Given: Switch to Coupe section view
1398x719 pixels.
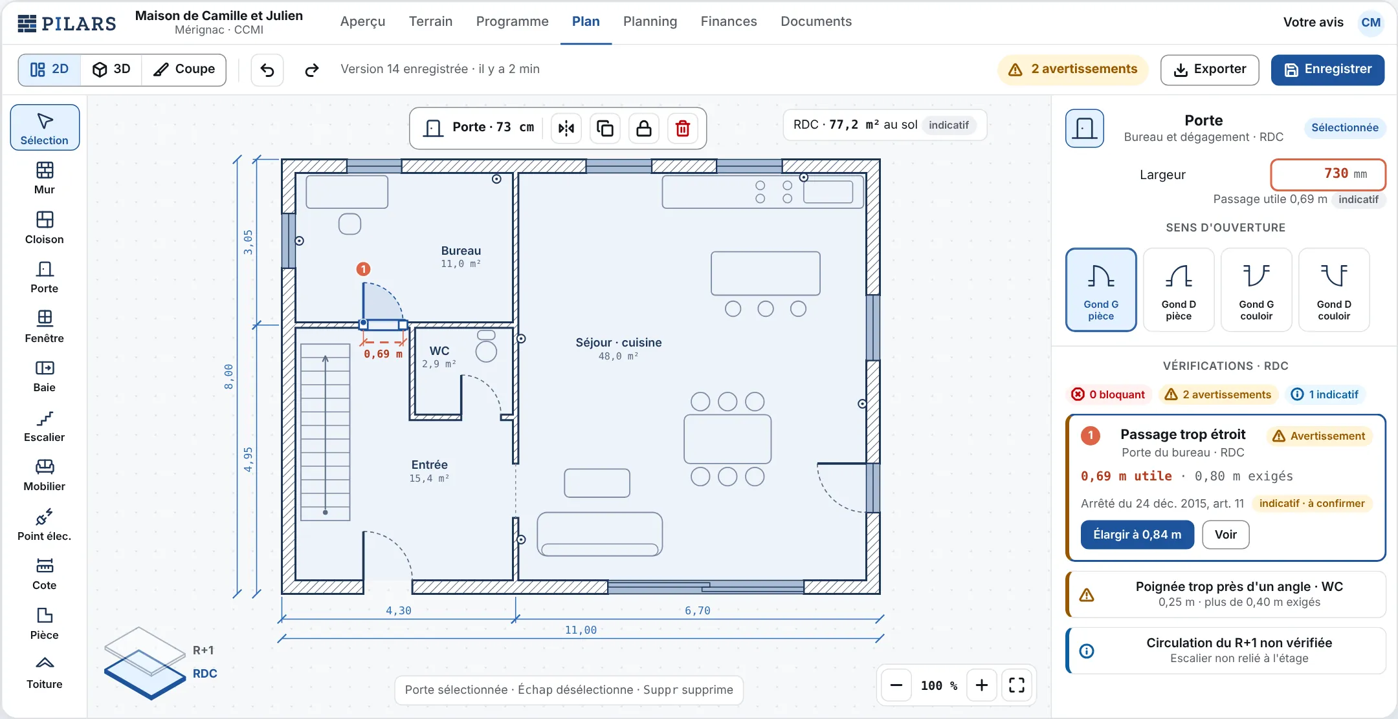Looking at the screenshot, I should [184, 70].
